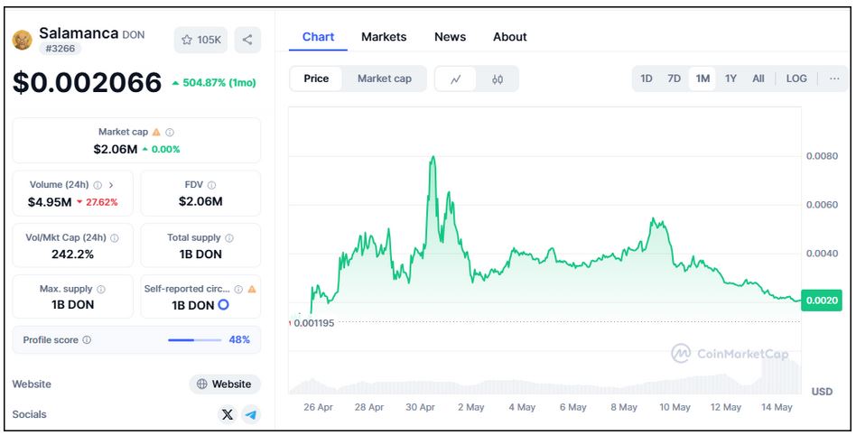This screenshot has height=435, width=856.
Task: Open the FDV info icon
Action: [x=211, y=185]
